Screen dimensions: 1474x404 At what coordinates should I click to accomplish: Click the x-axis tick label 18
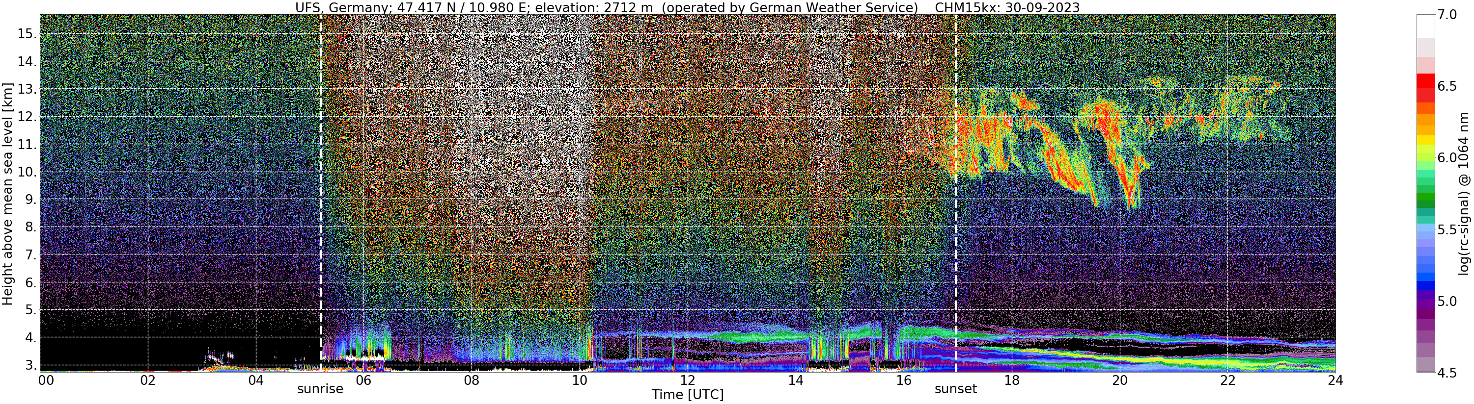(x=1012, y=380)
